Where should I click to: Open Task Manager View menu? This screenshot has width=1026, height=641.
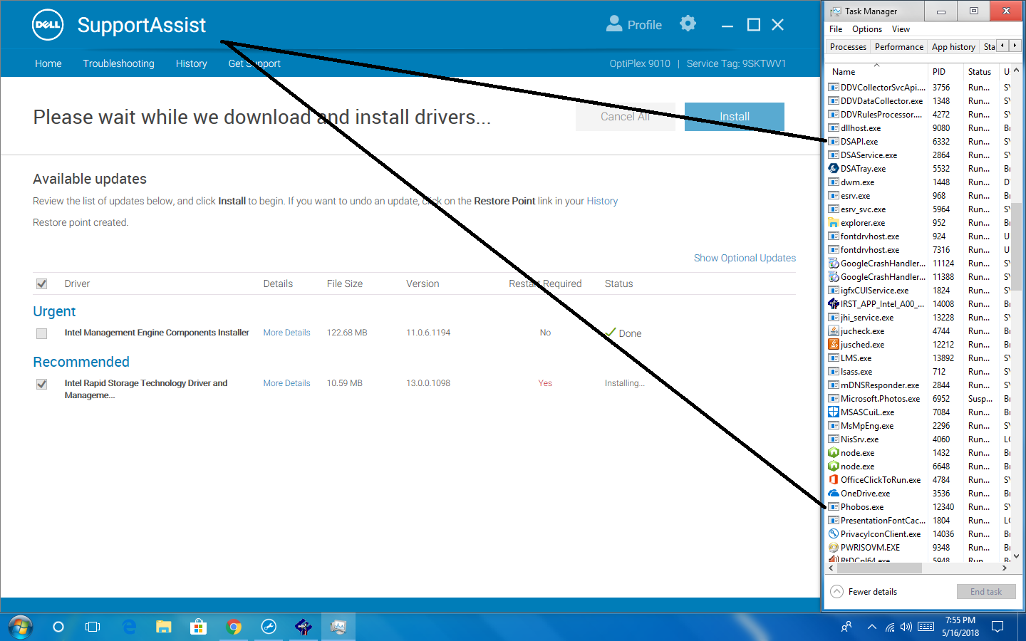tap(901, 29)
